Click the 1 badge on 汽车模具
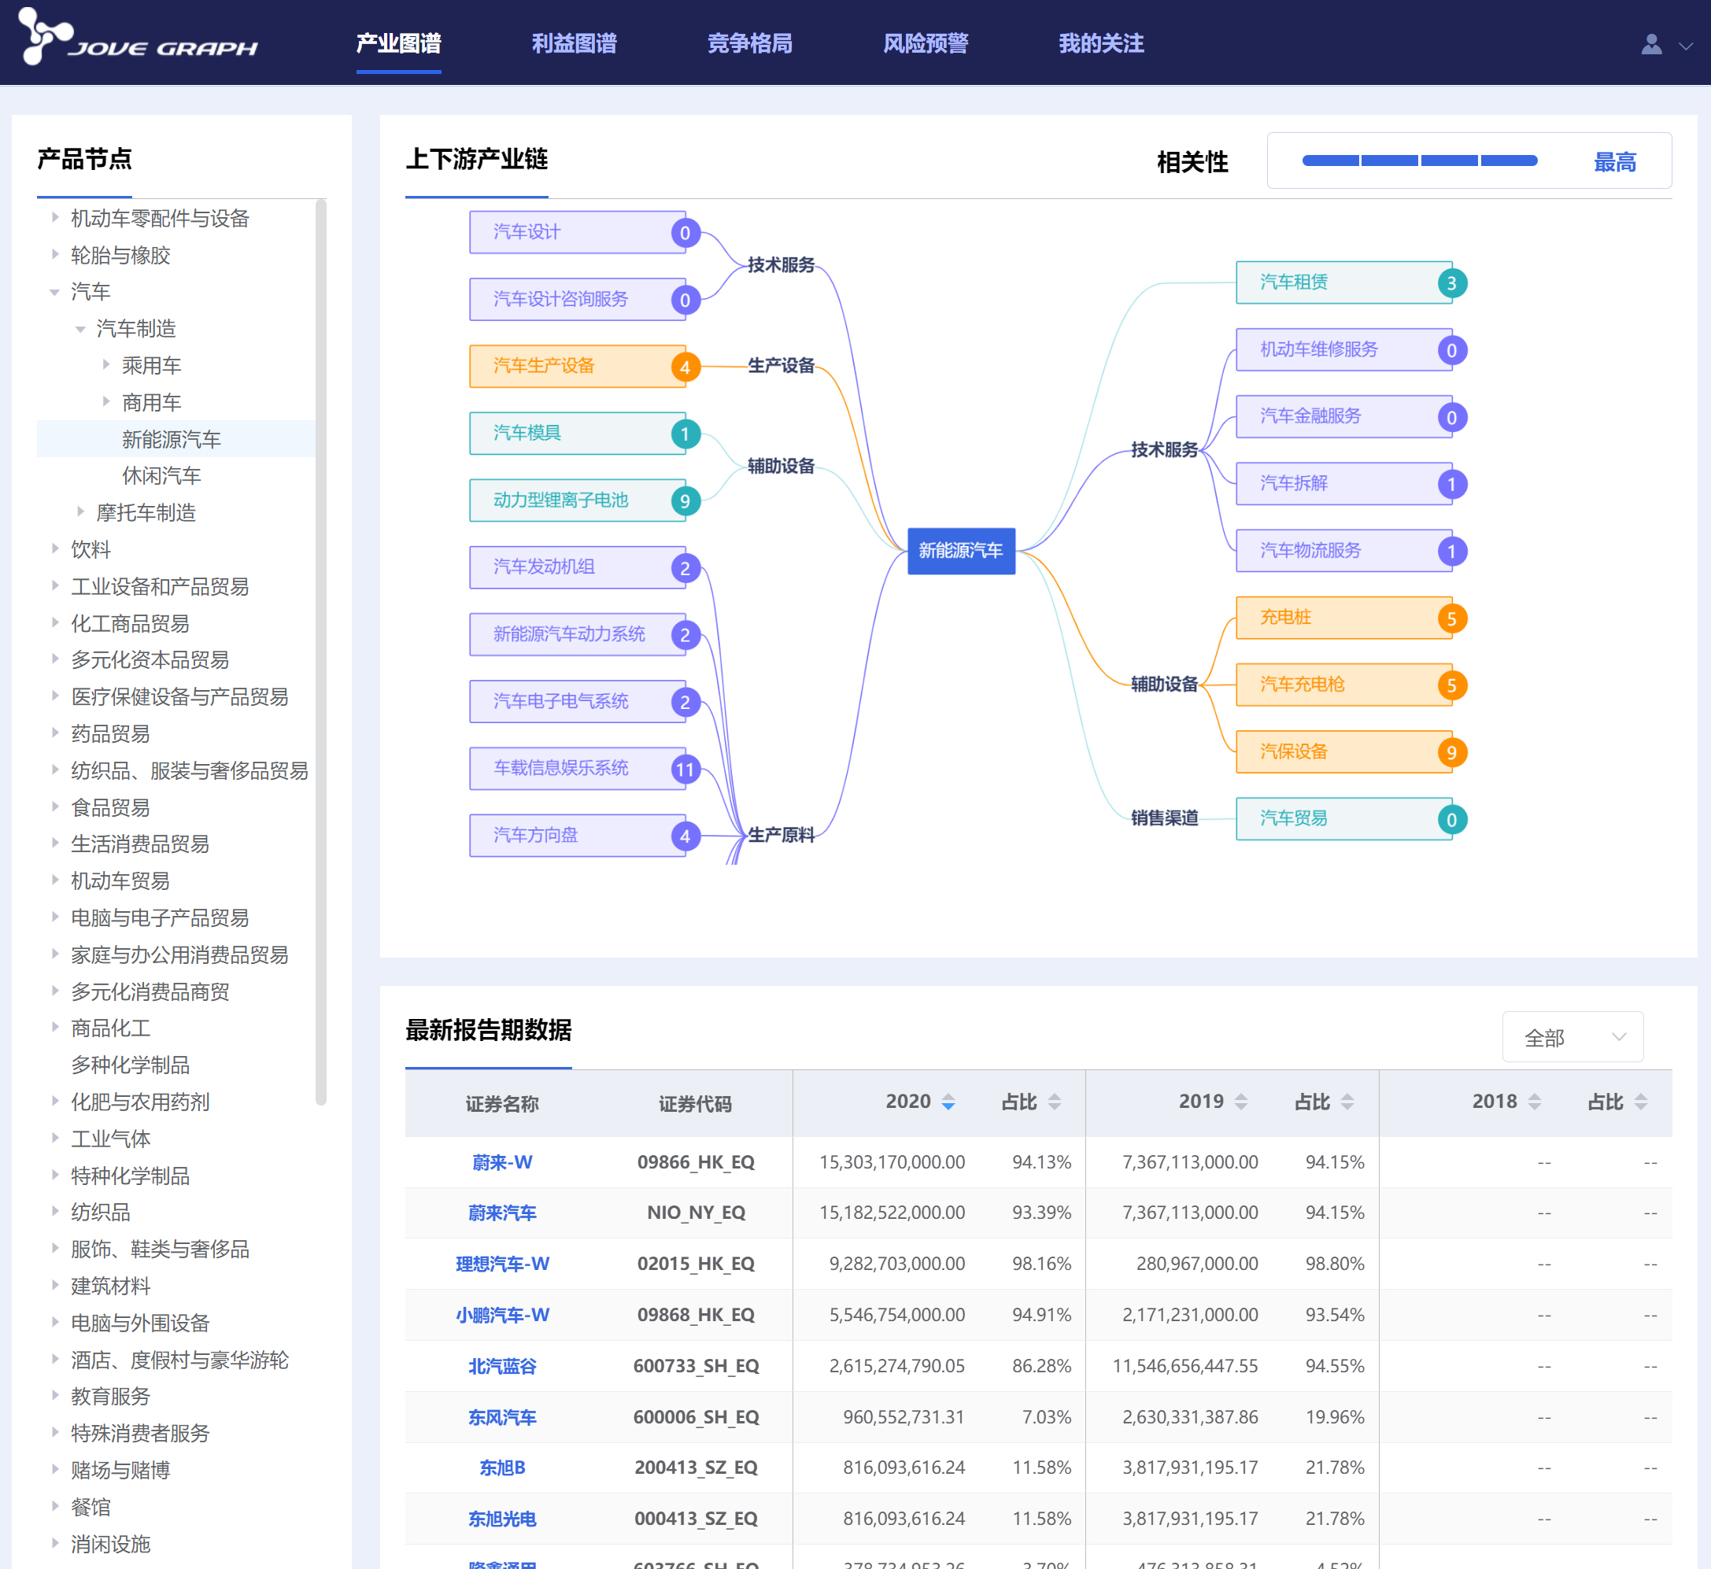This screenshot has height=1569, width=1711. [686, 434]
